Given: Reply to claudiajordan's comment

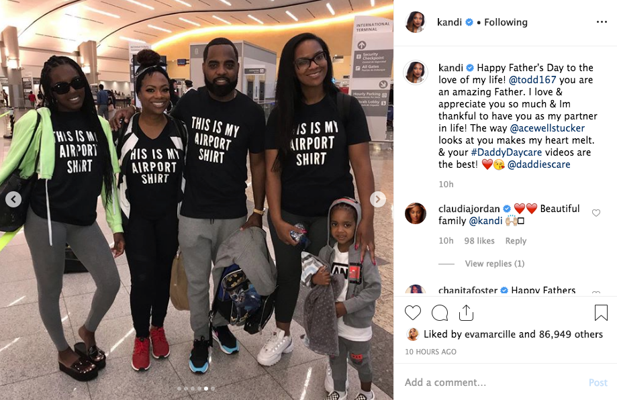Looking at the screenshot, I should pyautogui.click(x=516, y=241).
